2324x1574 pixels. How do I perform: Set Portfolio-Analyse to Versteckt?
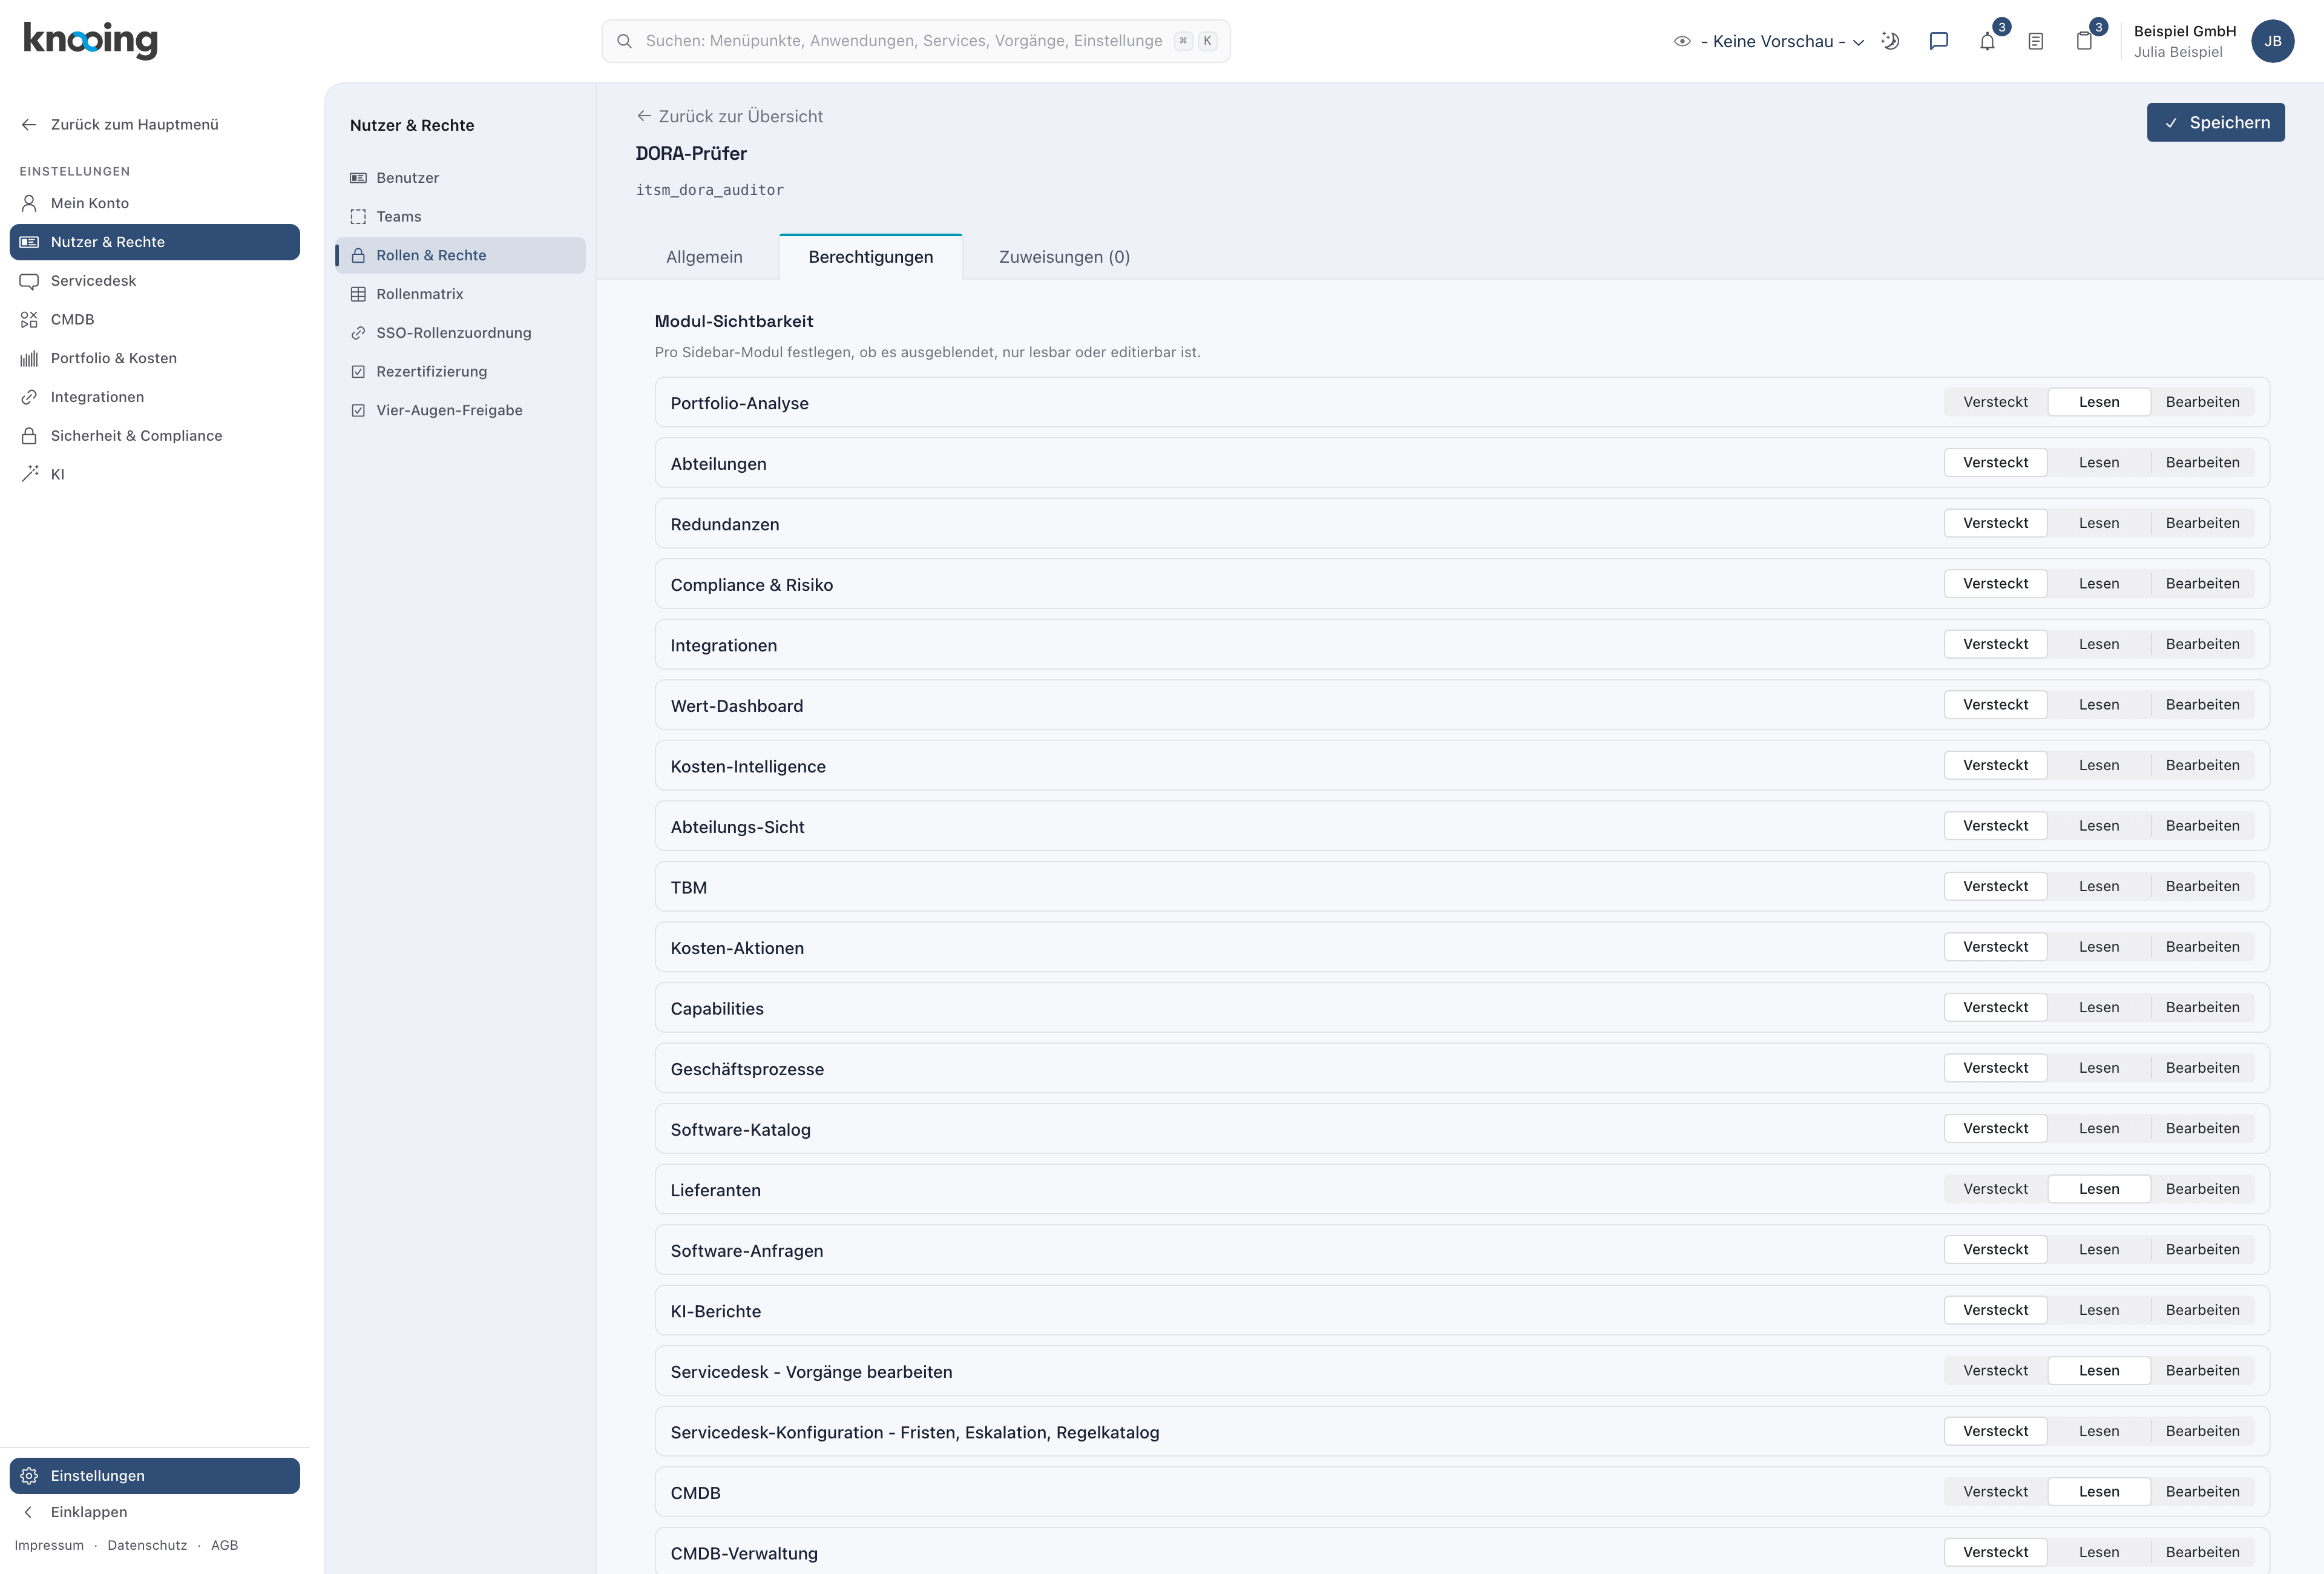click(x=1995, y=402)
